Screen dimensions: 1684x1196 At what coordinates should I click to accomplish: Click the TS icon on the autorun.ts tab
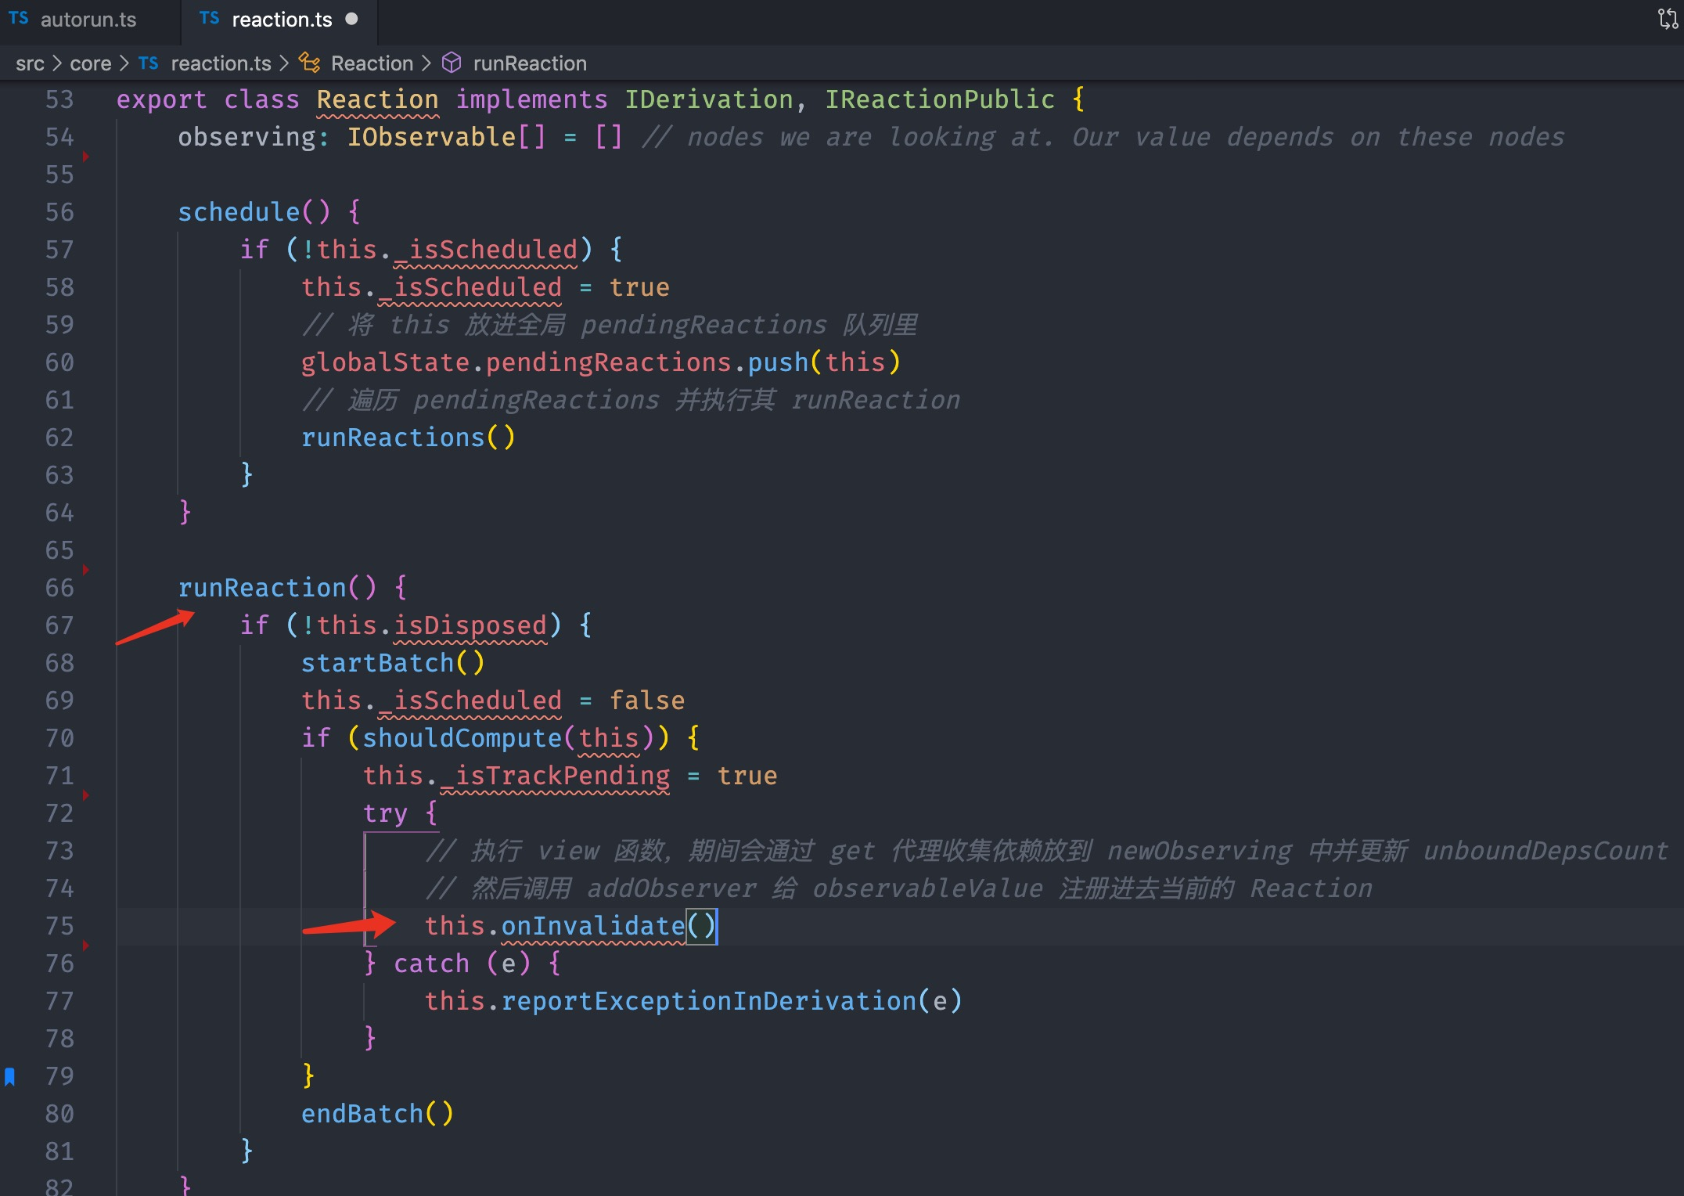(19, 19)
